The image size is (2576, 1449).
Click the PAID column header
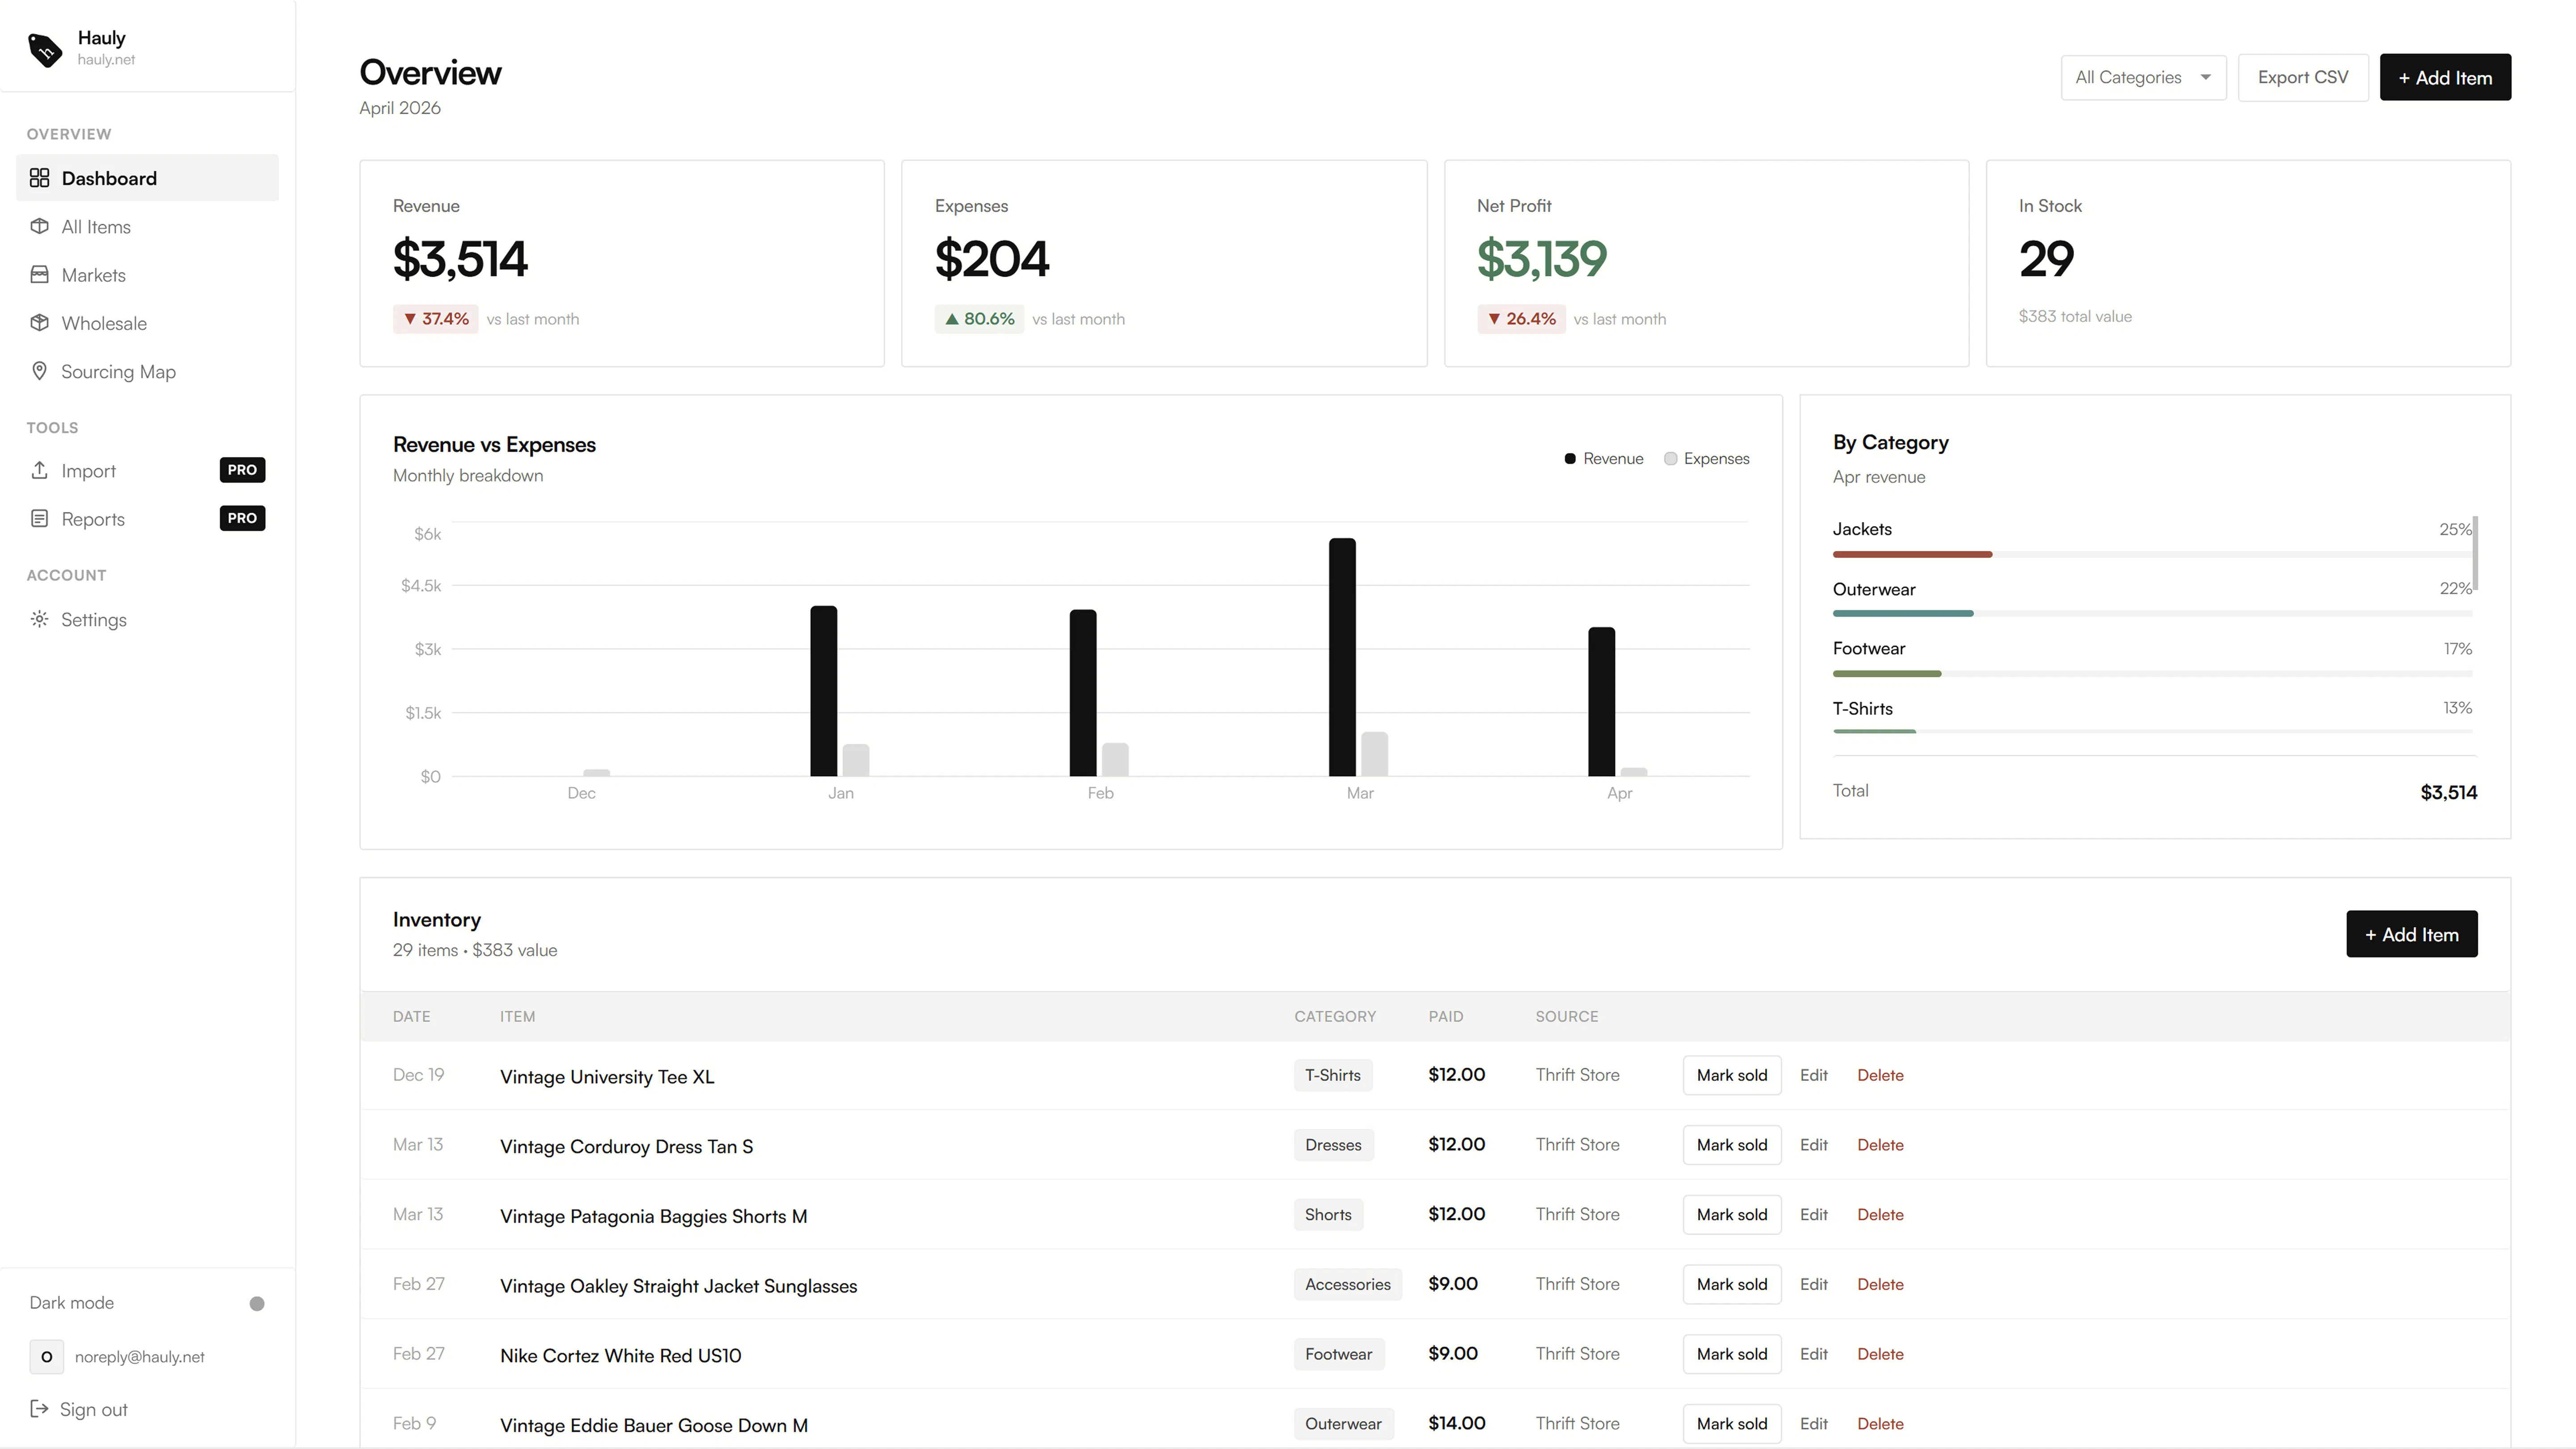1445,1016
